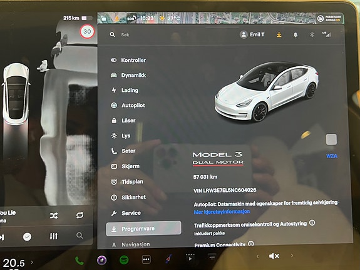The width and height of the screenshot is (360, 270).
Task: Select the Programvare tab
Action: pyautogui.click(x=144, y=229)
